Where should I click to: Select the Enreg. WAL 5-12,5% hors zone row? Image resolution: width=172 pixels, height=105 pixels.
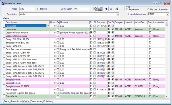tap(27, 59)
